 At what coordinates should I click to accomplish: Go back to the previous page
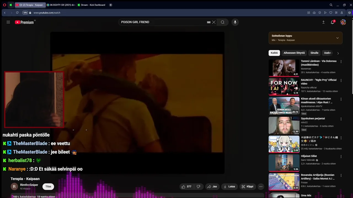pyautogui.click(x=5, y=13)
